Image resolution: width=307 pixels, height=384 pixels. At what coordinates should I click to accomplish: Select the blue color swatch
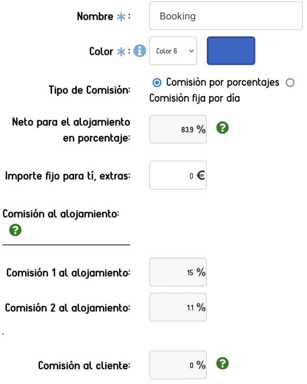click(230, 51)
